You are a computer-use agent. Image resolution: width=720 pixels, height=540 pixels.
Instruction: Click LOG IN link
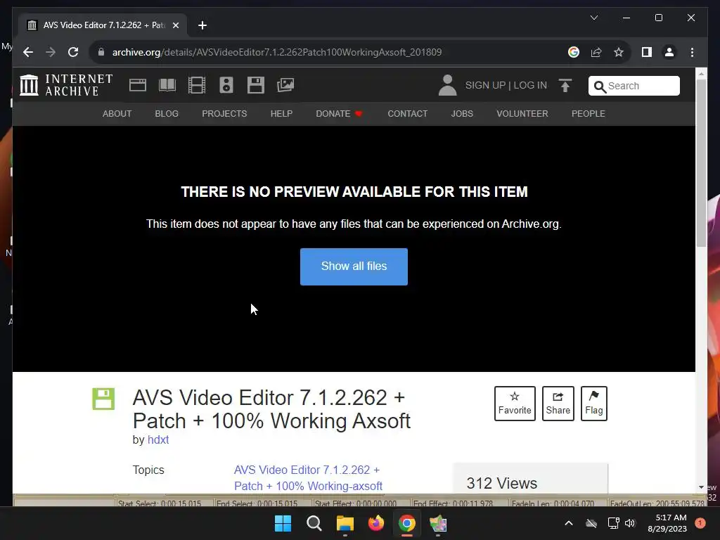[x=530, y=85]
